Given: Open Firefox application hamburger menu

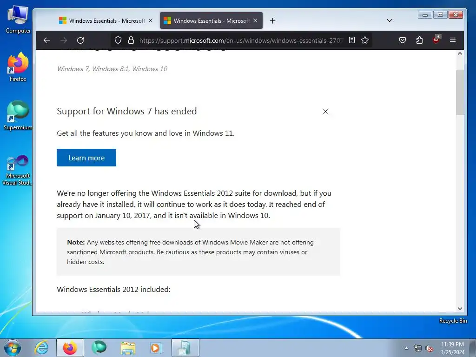Looking at the screenshot, I should [453, 40].
